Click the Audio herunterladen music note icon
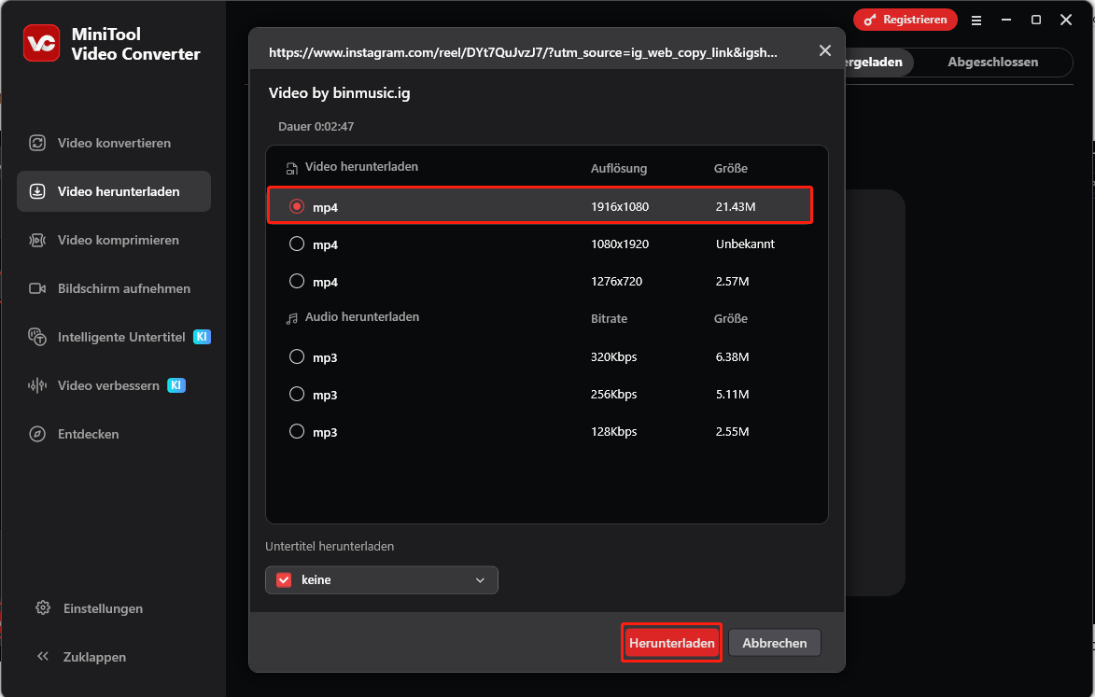1095x697 pixels. coord(291,318)
